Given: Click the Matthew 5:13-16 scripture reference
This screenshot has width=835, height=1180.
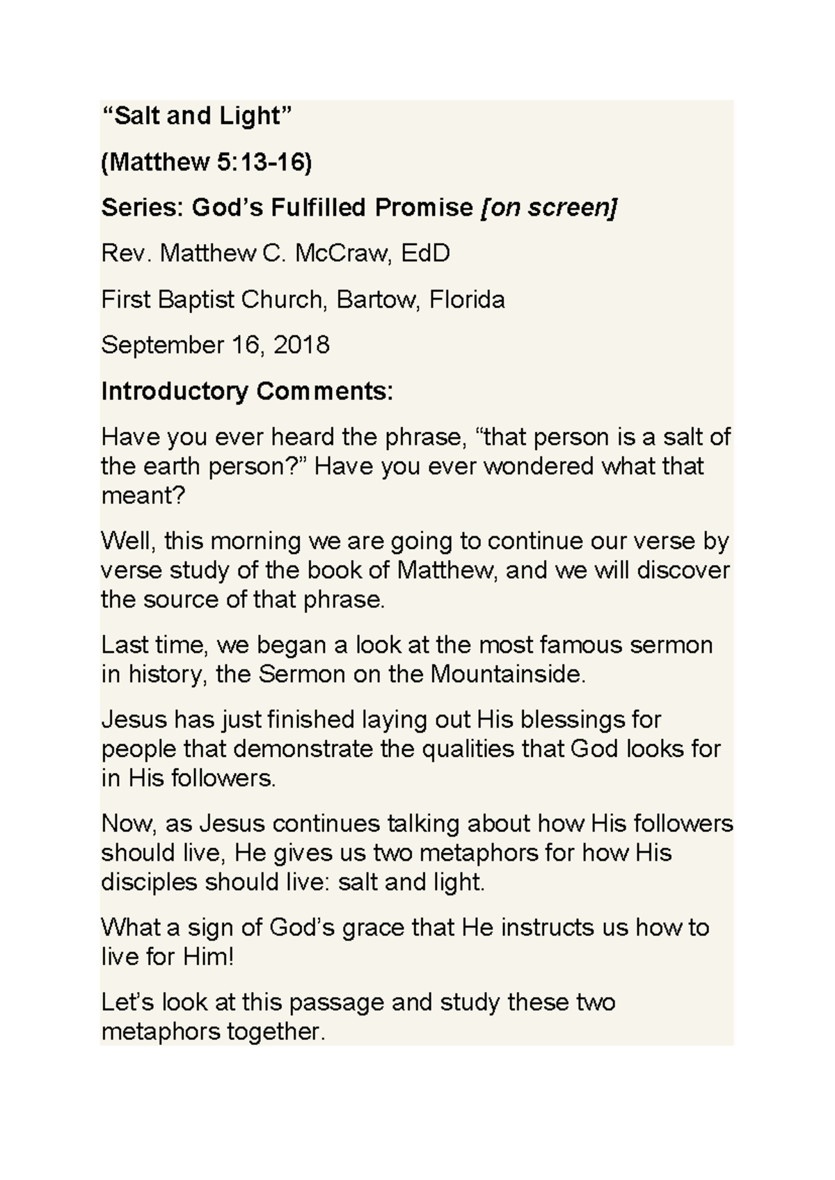Looking at the screenshot, I should [x=207, y=161].
